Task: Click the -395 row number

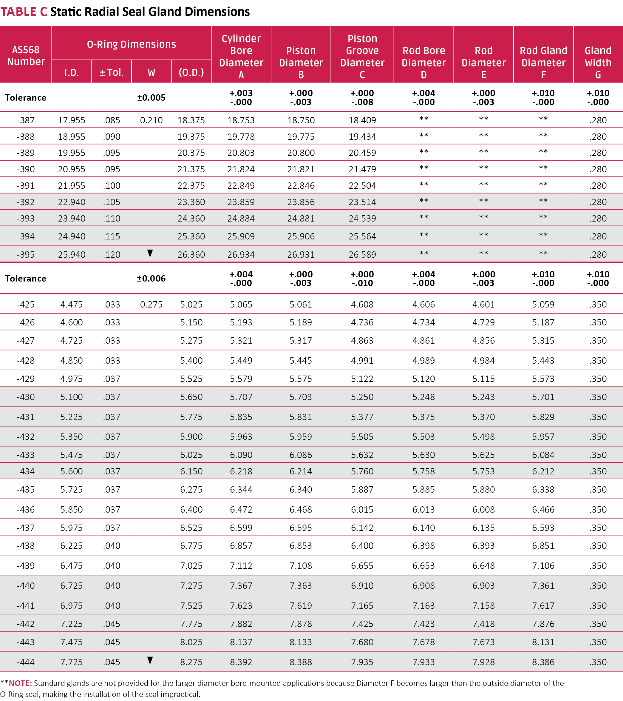Action: tap(26, 255)
